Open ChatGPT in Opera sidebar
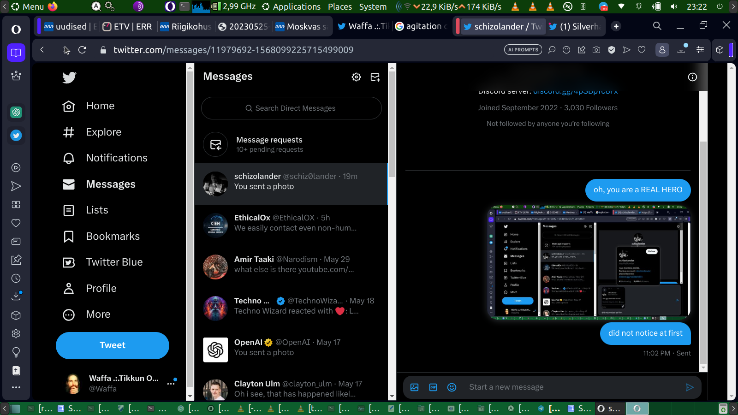Image resolution: width=738 pixels, height=415 pixels. click(x=16, y=112)
